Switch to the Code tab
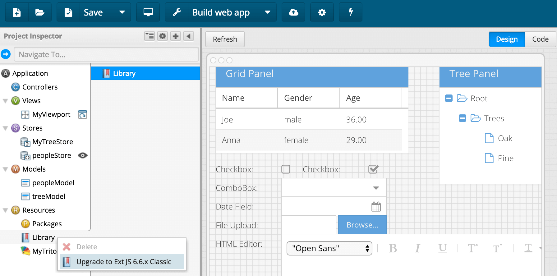This screenshot has width=557, height=276. 540,39
